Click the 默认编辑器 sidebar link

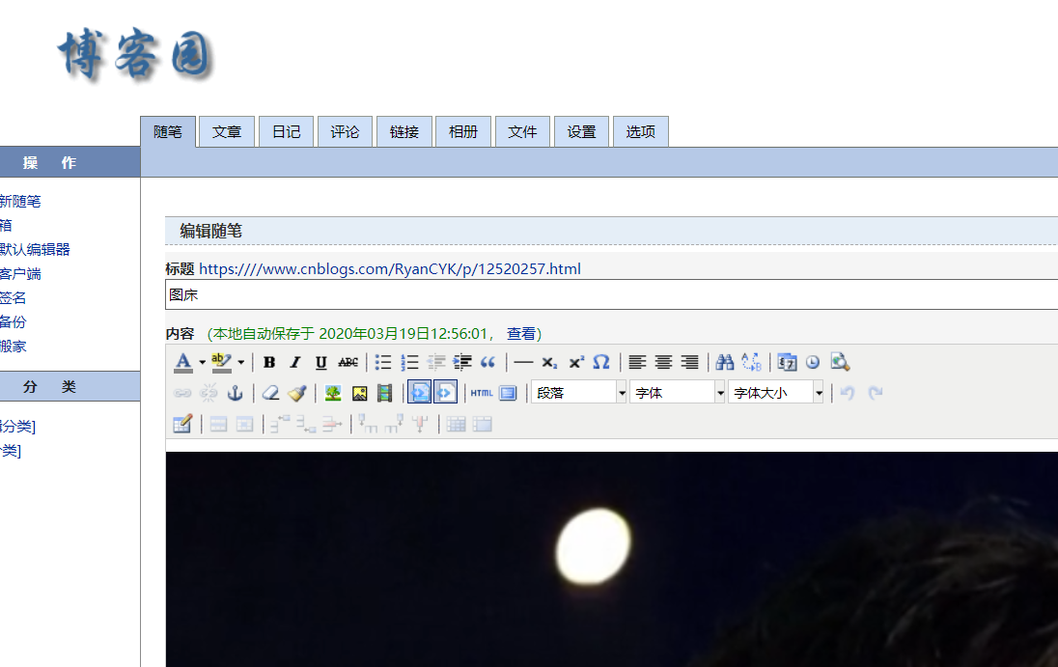[x=35, y=250]
